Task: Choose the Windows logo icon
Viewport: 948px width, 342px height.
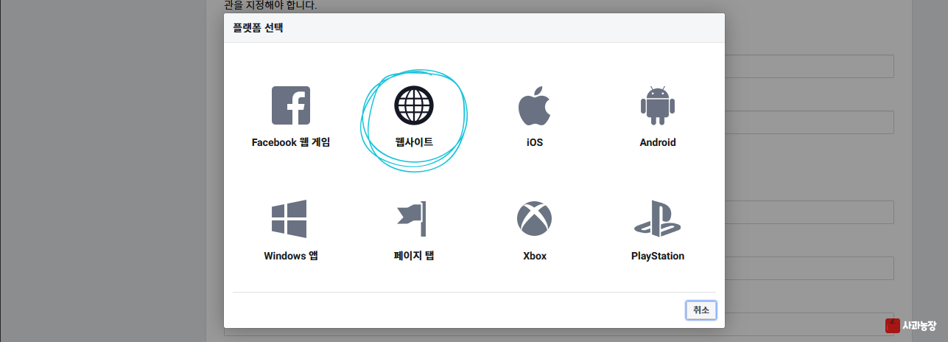Action: tap(289, 219)
